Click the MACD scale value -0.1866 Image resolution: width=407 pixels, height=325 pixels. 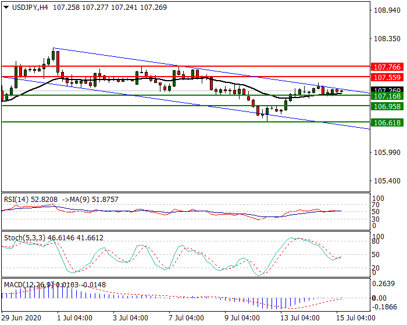point(384,307)
